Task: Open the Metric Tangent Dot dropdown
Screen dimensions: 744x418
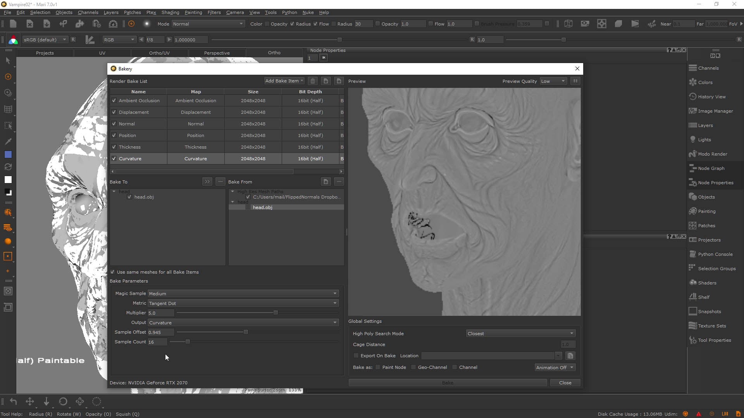Action: tap(243, 303)
